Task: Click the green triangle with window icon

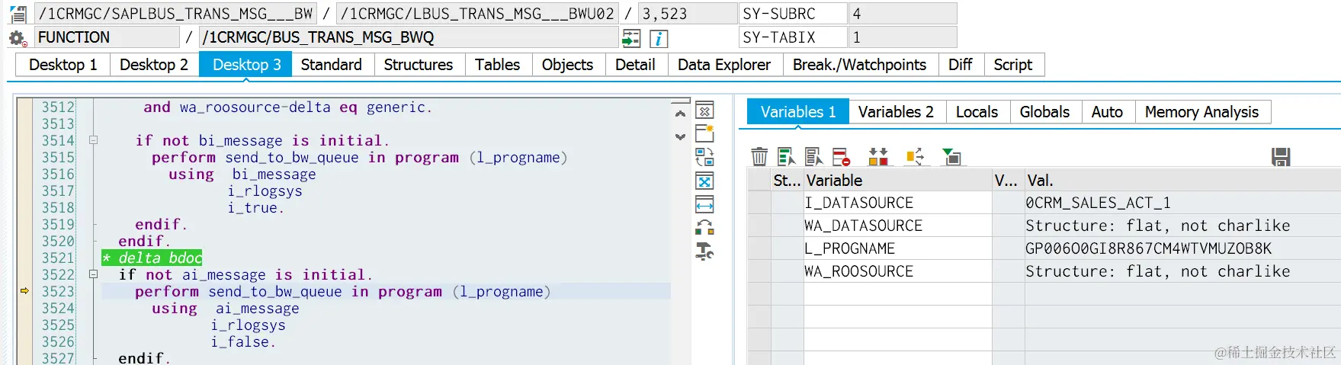Action: coord(951,157)
